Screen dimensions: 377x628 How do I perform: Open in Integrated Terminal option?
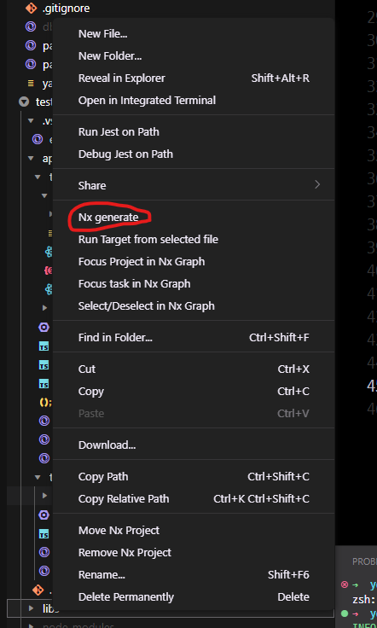coord(147,100)
